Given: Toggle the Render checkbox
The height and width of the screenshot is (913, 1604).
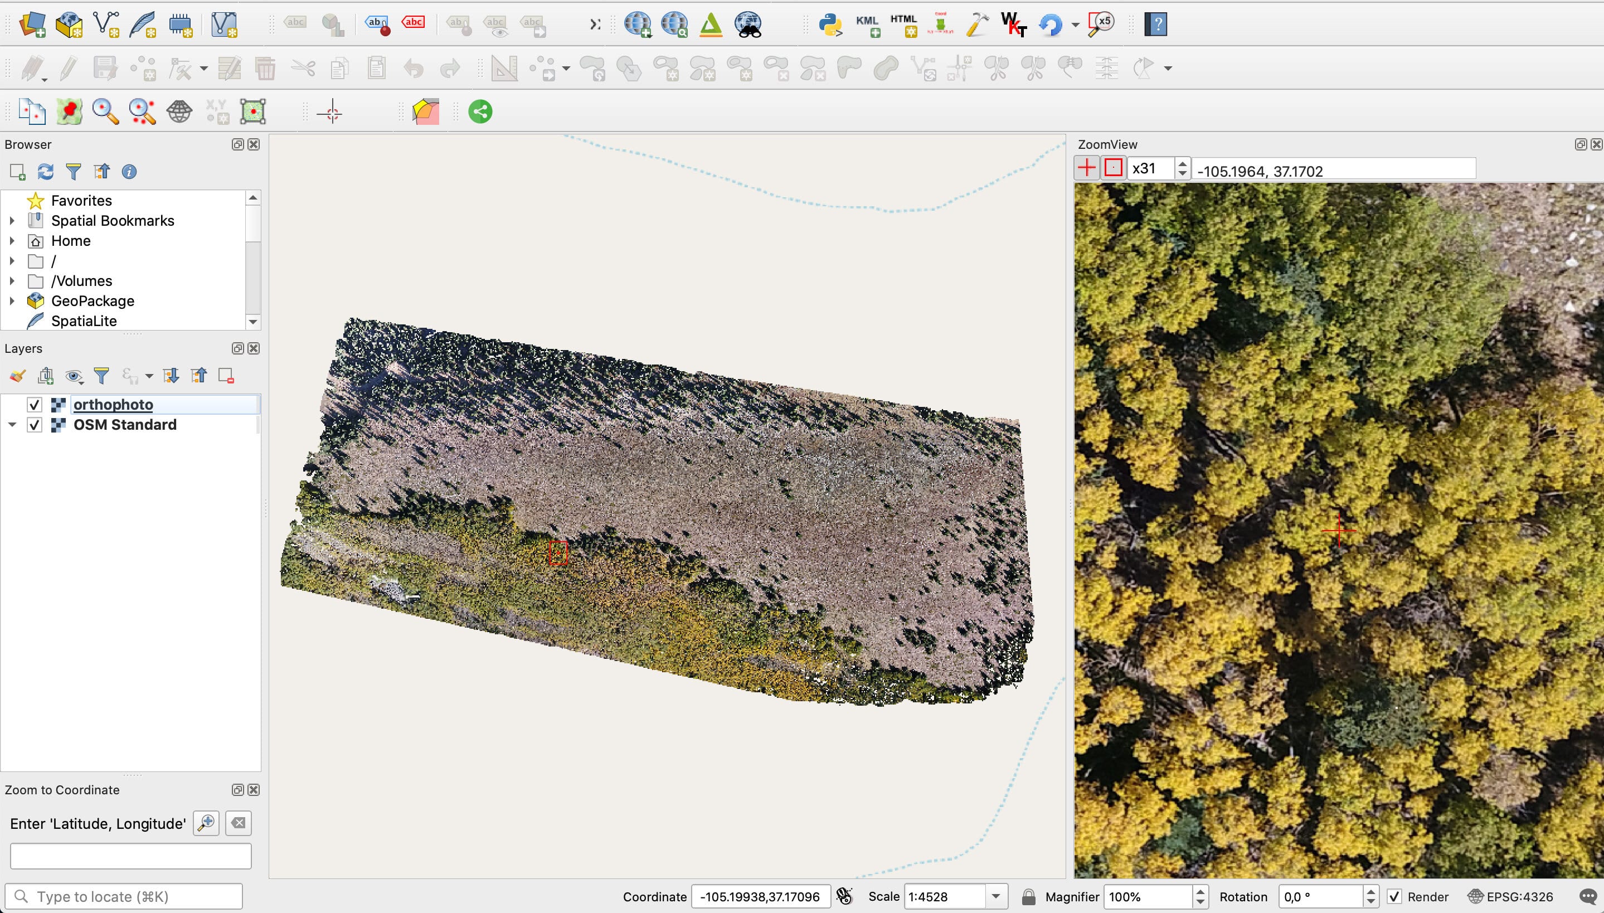Looking at the screenshot, I should [1394, 897].
